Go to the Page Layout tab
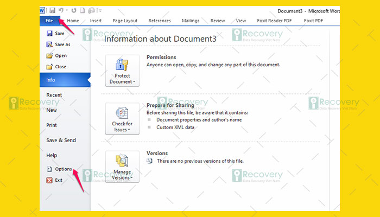This screenshot has width=380, height=217. (x=125, y=21)
